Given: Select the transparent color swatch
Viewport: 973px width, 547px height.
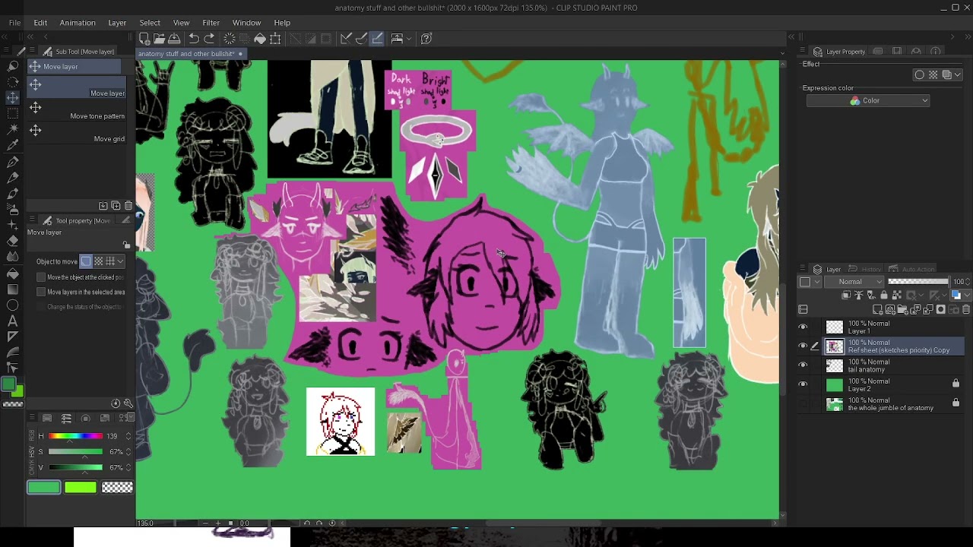Looking at the screenshot, I should click(117, 487).
